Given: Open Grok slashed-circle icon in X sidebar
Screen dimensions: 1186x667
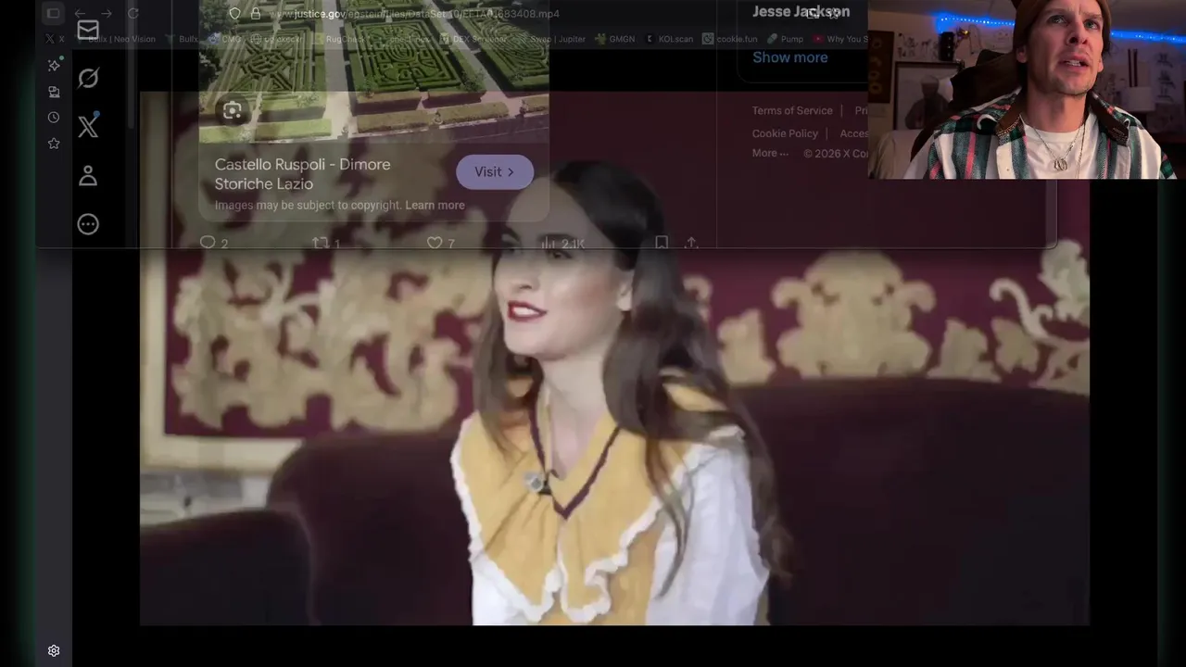Looking at the screenshot, I should coord(88,79).
